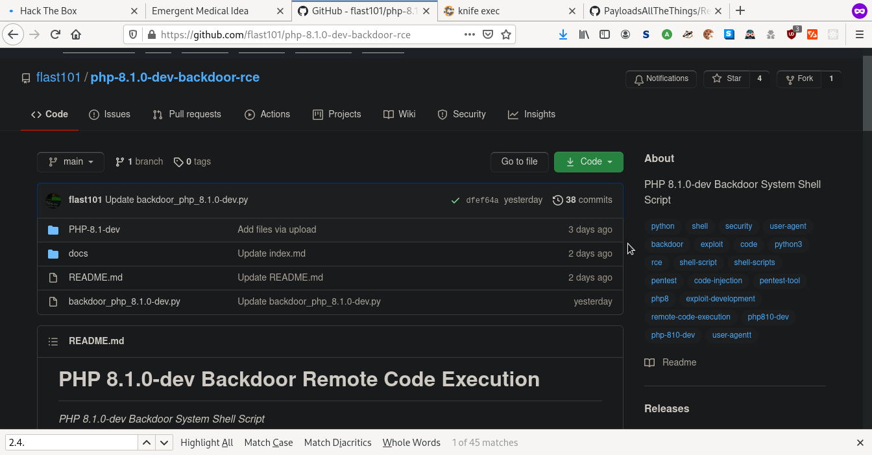The image size is (872, 455).
Task: Open the repository Wiki tab
Action: pyautogui.click(x=400, y=115)
